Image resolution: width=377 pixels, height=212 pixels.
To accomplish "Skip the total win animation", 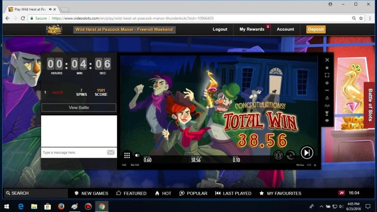I will pyautogui.click(x=307, y=152).
